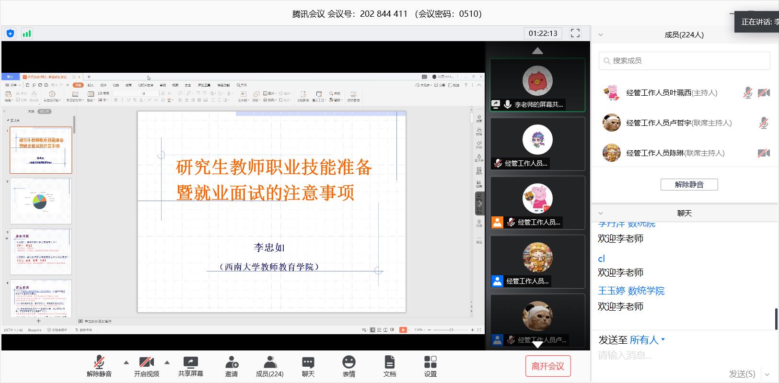Enter fullscreen view of shared screen
The width and height of the screenshot is (779, 383).
(575, 33)
